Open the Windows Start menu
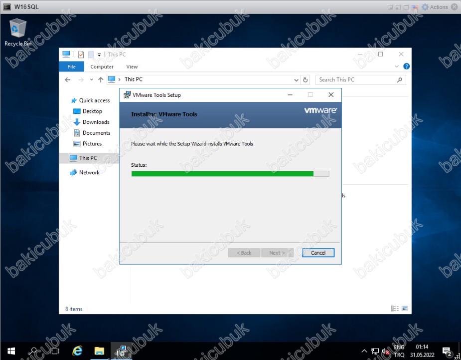Screen dimensions: 461x360 11,351
